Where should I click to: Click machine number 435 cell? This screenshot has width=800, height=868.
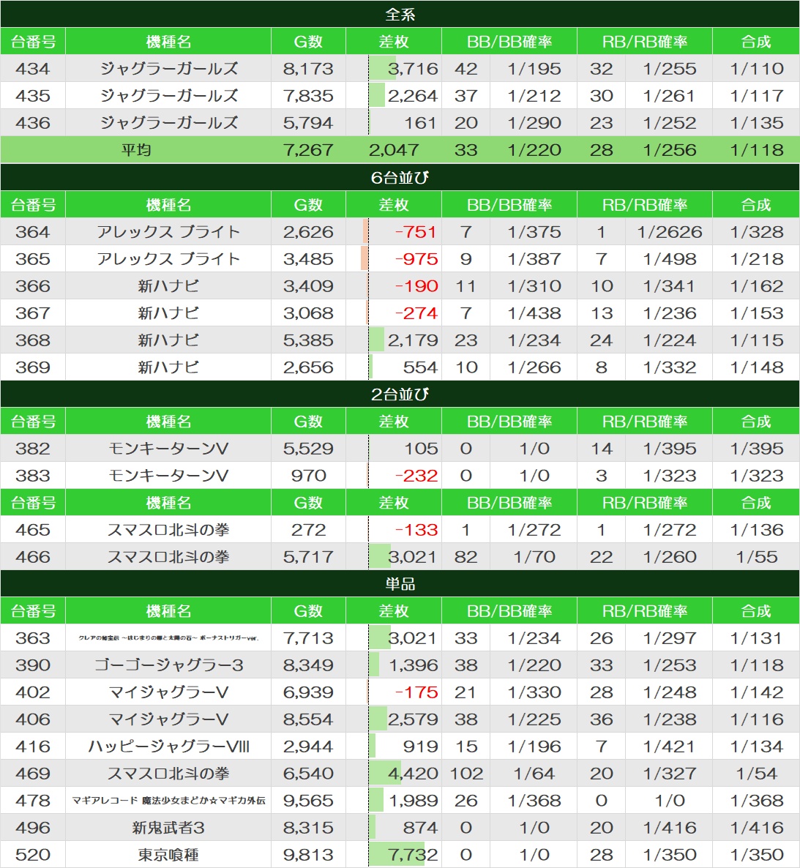tap(33, 96)
